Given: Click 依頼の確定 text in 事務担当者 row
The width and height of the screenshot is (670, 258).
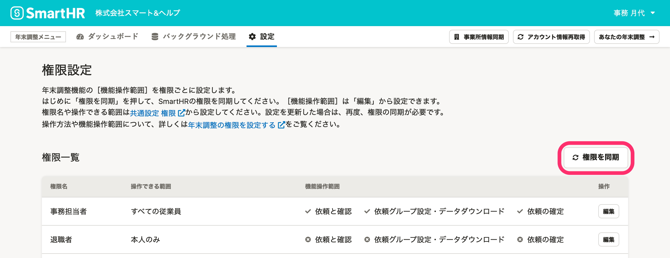Looking at the screenshot, I should [545, 211].
